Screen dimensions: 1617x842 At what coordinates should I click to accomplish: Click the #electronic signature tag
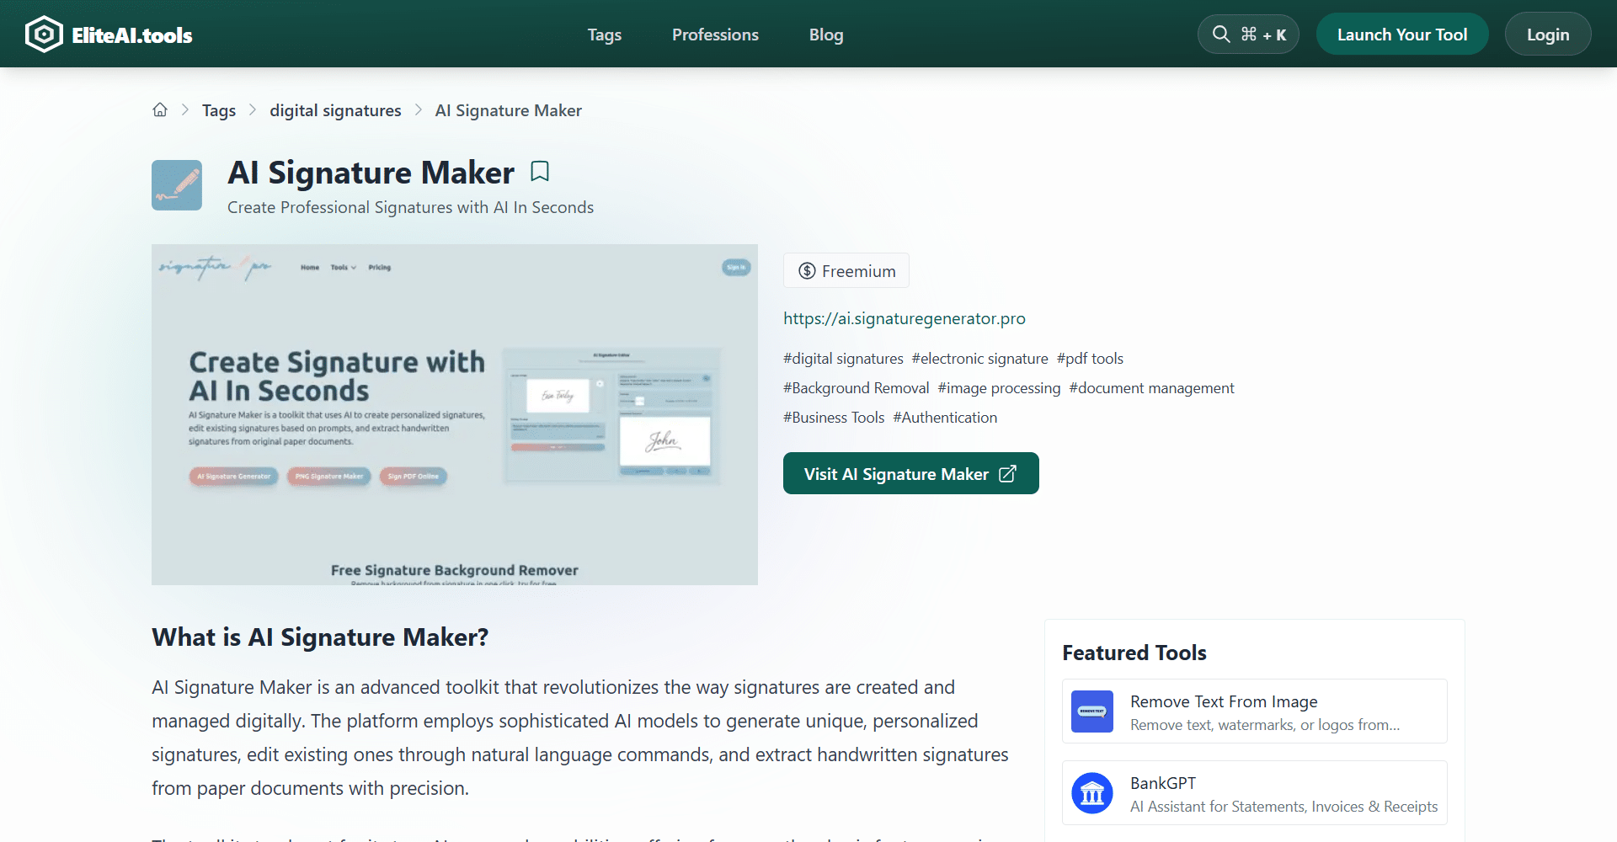point(979,359)
